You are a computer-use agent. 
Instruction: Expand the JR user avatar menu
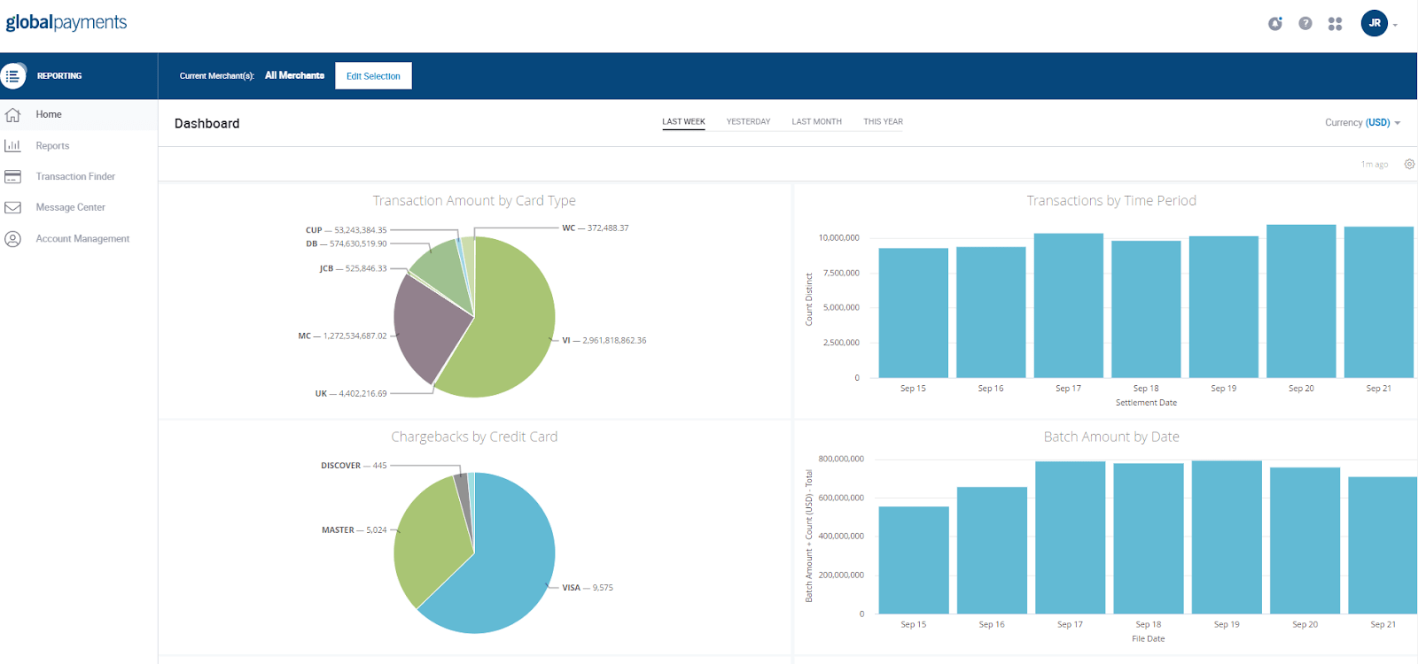pyautogui.click(x=1375, y=23)
